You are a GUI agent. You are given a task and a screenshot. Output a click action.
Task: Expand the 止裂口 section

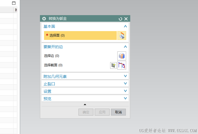pos(125,83)
